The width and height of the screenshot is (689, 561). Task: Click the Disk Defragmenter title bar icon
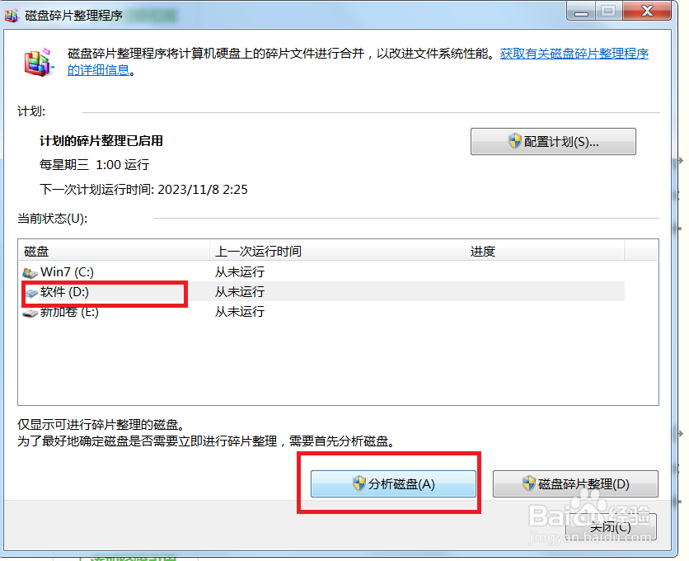(12, 15)
